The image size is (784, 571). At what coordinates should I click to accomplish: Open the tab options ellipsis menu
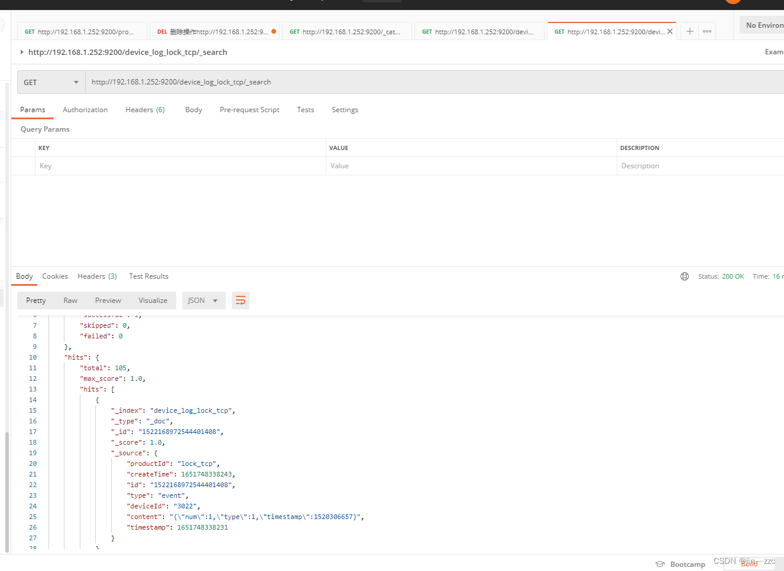click(707, 31)
